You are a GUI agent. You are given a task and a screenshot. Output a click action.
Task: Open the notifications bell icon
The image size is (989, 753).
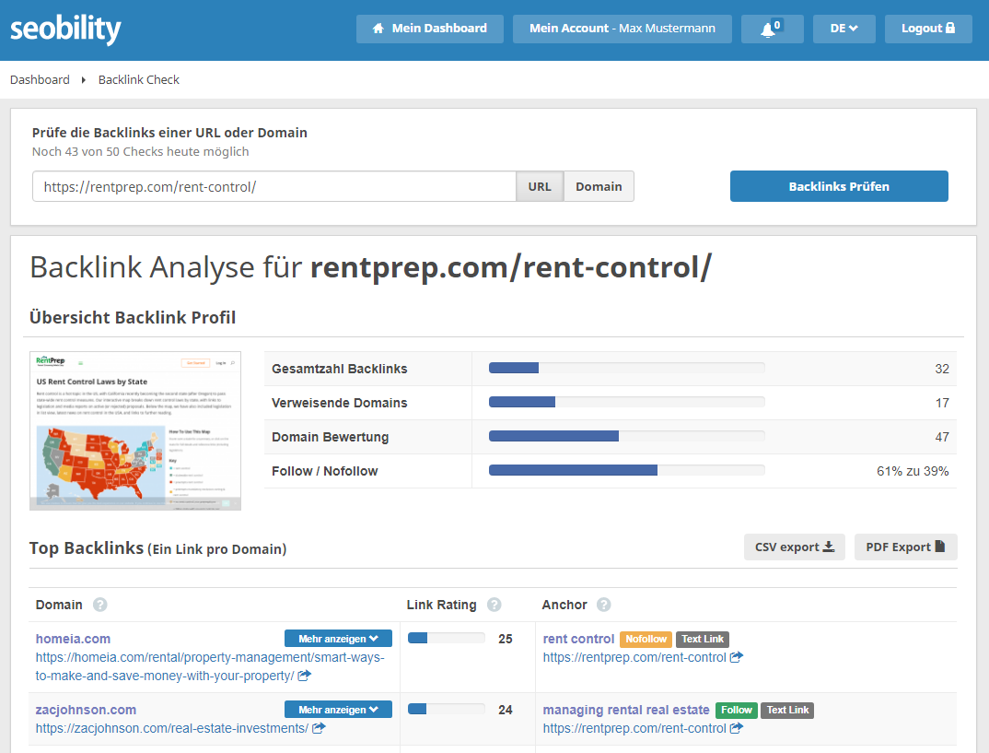[x=772, y=29]
